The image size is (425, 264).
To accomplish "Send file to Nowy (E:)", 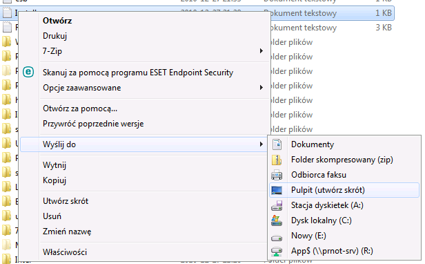I will 344,236.
